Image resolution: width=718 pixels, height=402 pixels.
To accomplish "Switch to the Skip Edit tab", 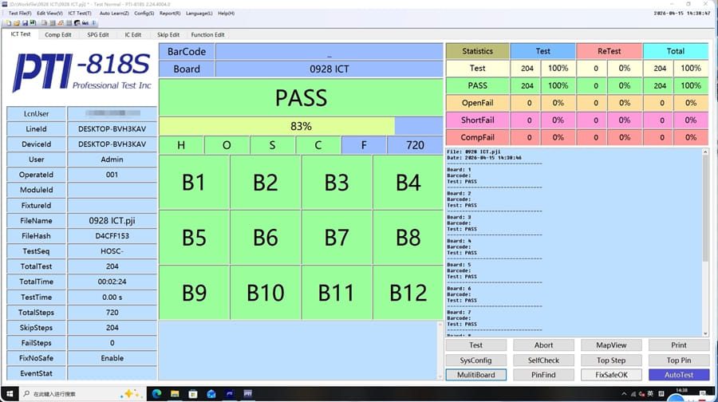I will point(168,35).
